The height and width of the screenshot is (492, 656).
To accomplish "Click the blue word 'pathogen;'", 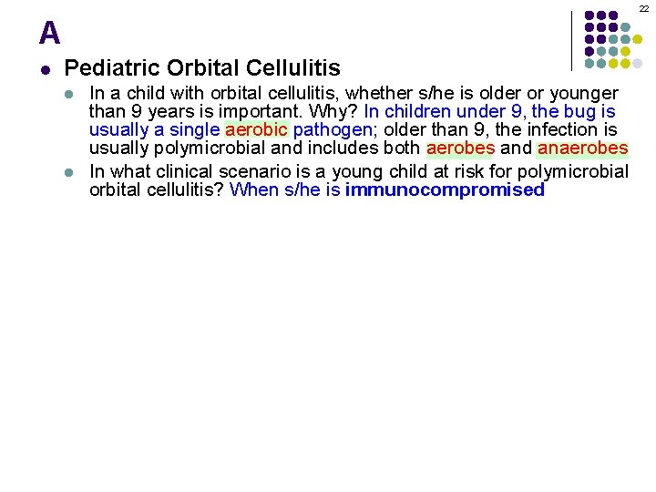I will coord(335,130).
